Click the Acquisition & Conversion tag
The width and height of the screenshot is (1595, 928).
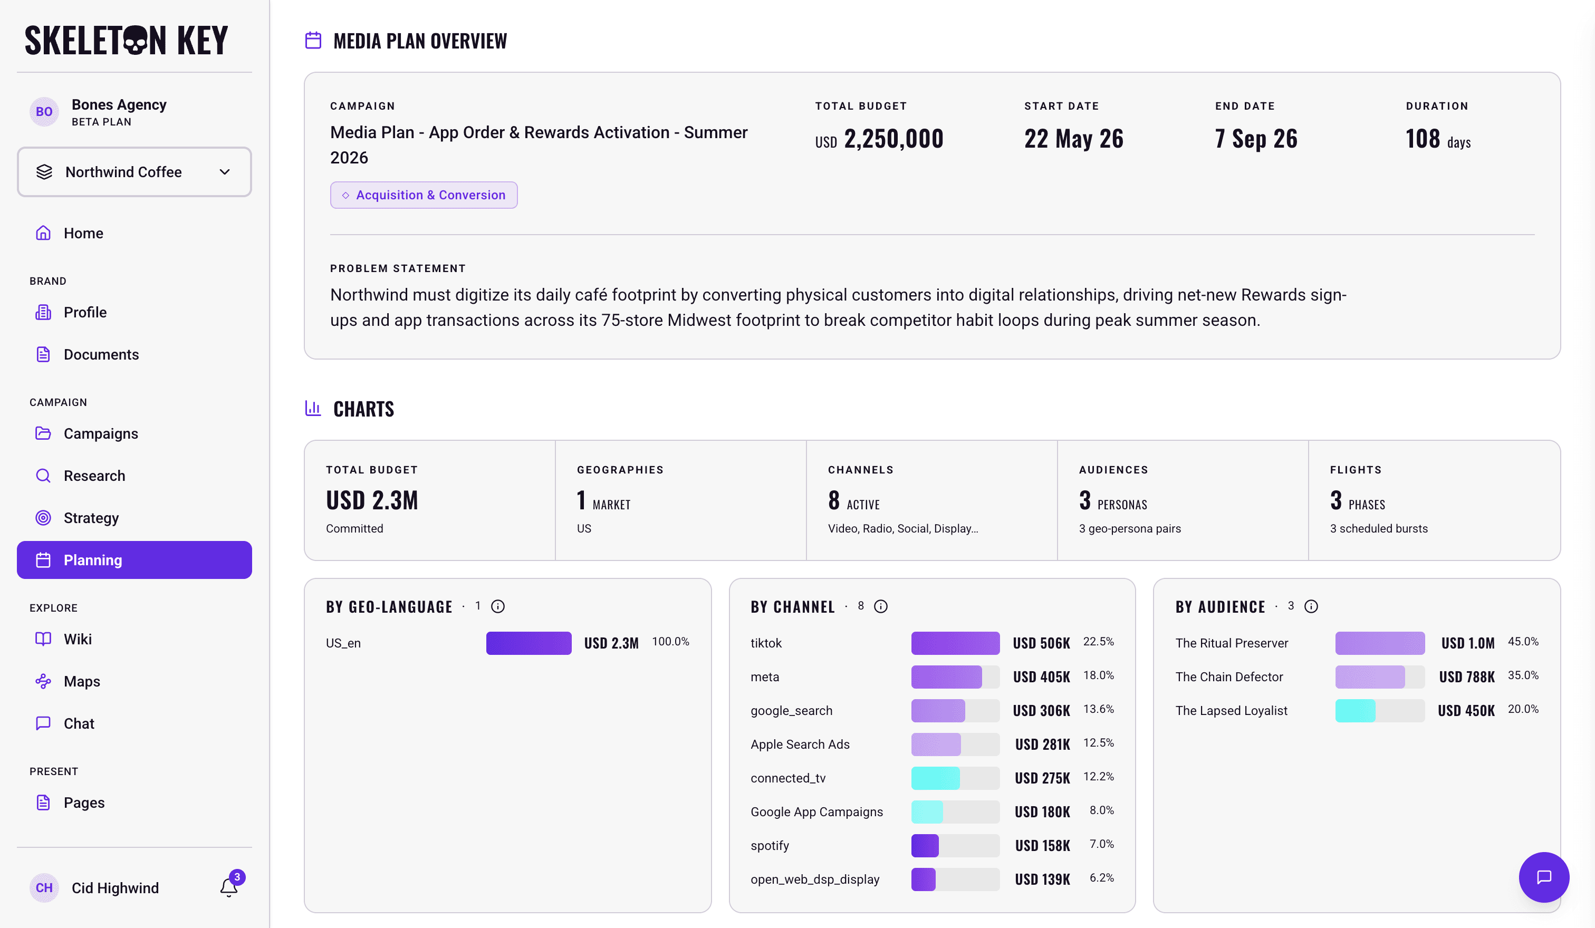pos(424,196)
